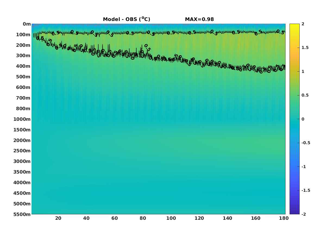This screenshot has width=317, height=238.
Task: Click the y-axis label '4500m'
Action: (x=22, y=193)
